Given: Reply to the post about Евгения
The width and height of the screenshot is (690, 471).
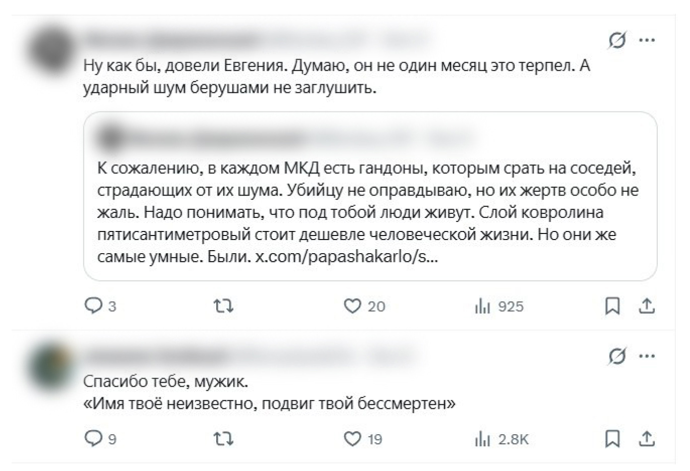Looking at the screenshot, I should pos(93,306).
